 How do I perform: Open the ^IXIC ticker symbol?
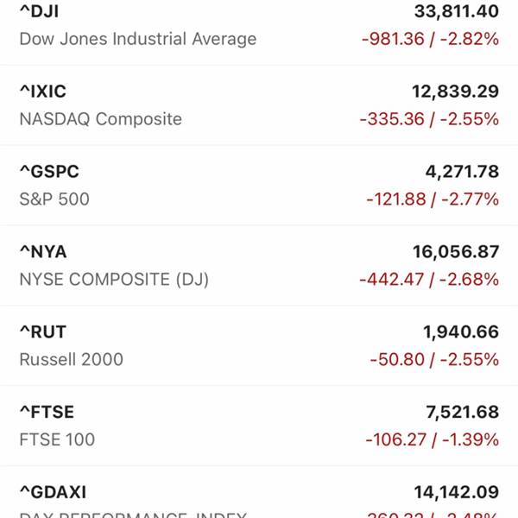coord(43,92)
